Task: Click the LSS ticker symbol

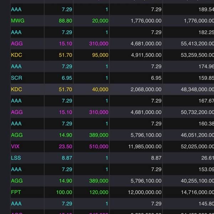Action: 16,158
